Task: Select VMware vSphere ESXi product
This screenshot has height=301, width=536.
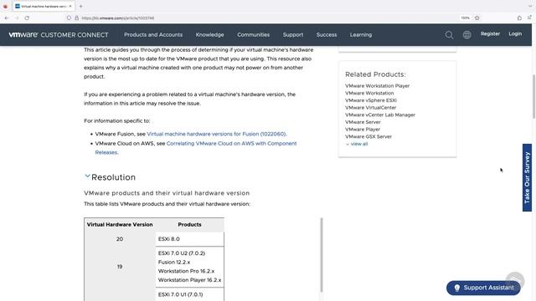Action: pos(371,100)
